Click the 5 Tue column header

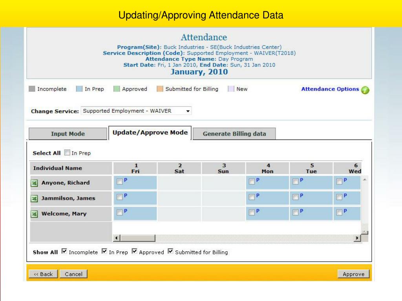(311, 168)
